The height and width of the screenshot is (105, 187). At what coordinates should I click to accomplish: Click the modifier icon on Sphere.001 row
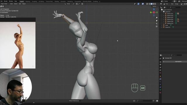tap(178, 14)
